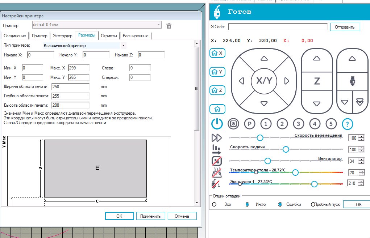This screenshot has width=370, height=238.
Task: Toggle the fan on/off icon
Action: tap(217, 161)
